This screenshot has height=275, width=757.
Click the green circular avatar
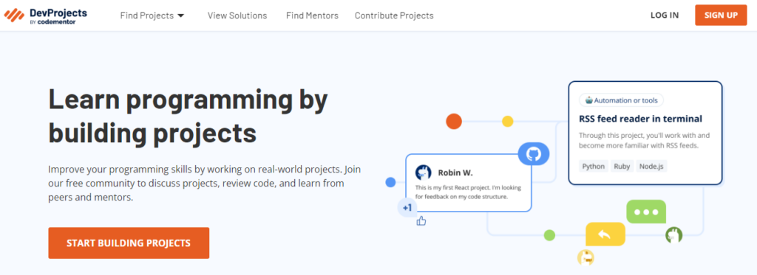pyautogui.click(x=673, y=235)
